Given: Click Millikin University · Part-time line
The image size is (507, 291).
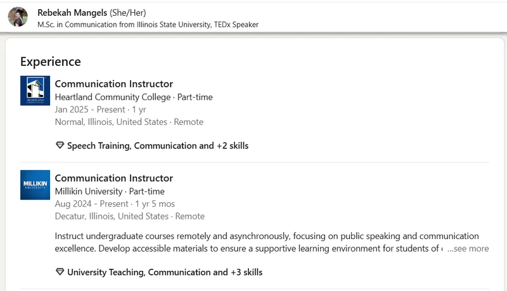Looking at the screenshot, I should coord(110,191).
